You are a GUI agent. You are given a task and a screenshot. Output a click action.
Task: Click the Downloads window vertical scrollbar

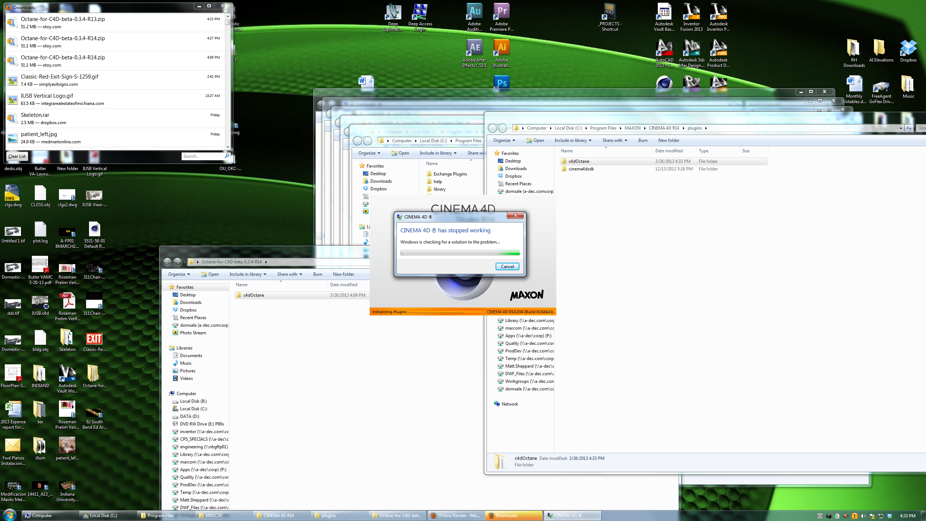click(x=228, y=81)
